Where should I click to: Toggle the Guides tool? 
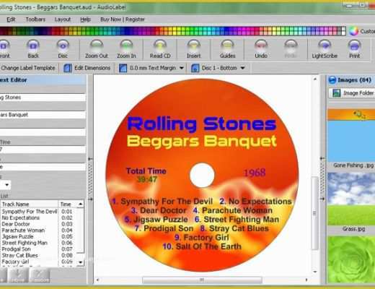tap(227, 49)
